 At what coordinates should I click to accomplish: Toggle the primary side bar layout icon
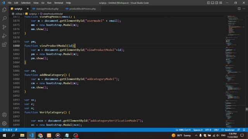point(208,3)
